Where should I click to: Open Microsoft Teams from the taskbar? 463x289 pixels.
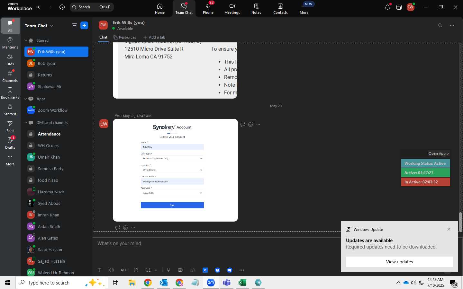pos(227,283)
